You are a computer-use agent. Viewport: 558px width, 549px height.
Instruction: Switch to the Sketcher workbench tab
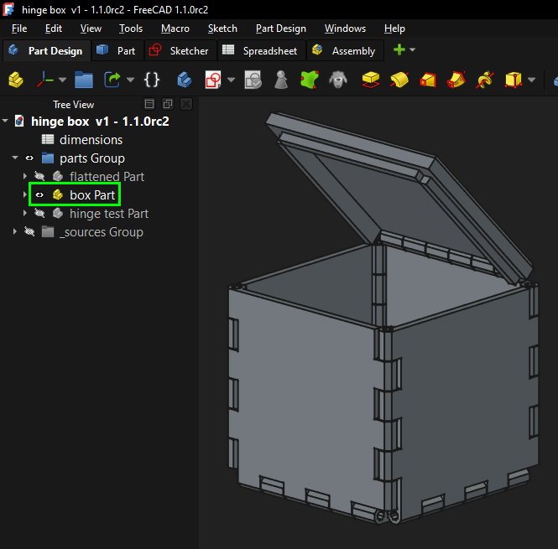[x=180, y=50]
